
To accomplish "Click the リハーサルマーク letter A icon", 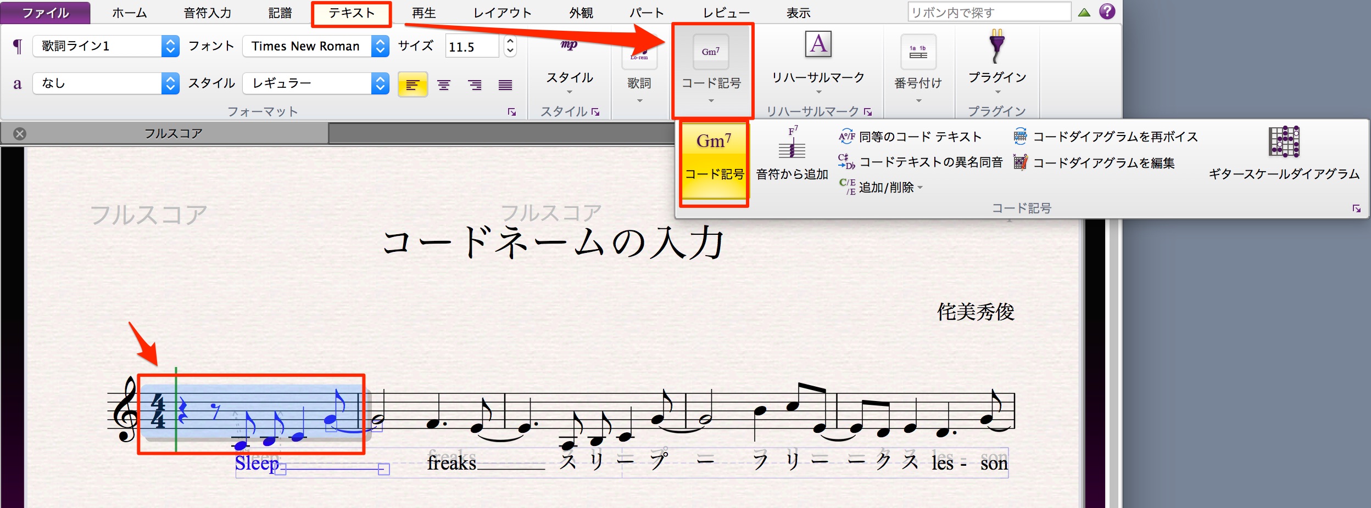I will click(818, 44).
